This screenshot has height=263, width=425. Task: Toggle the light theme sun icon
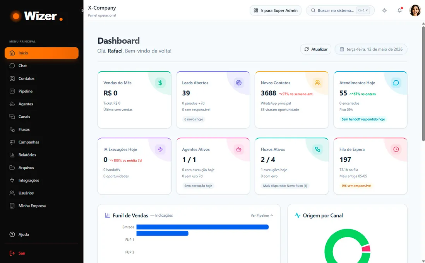384,10
